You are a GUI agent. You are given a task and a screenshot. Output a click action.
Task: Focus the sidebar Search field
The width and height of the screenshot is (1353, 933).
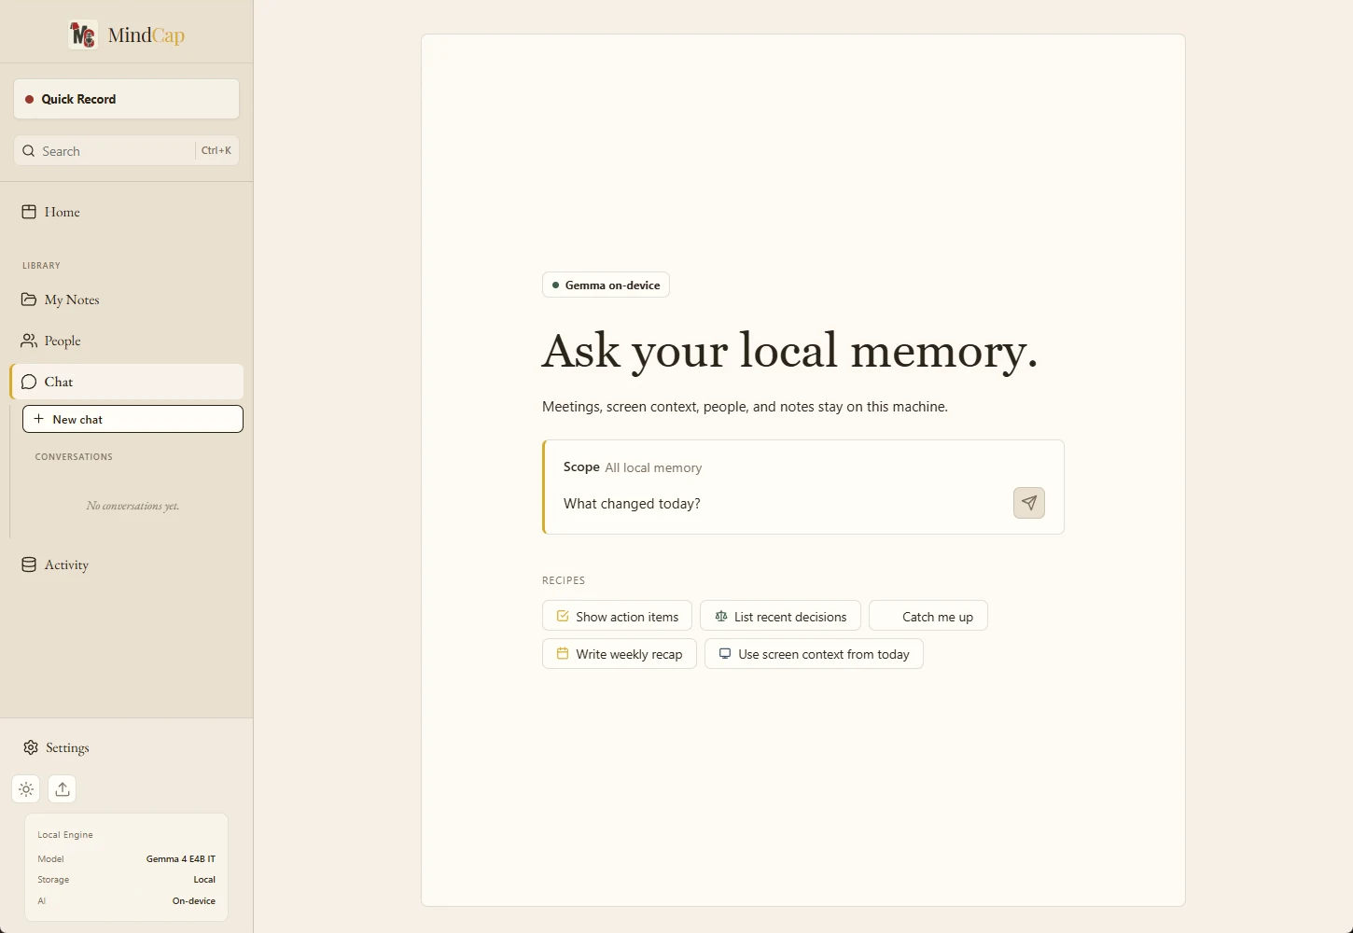(x=126, y=151)
